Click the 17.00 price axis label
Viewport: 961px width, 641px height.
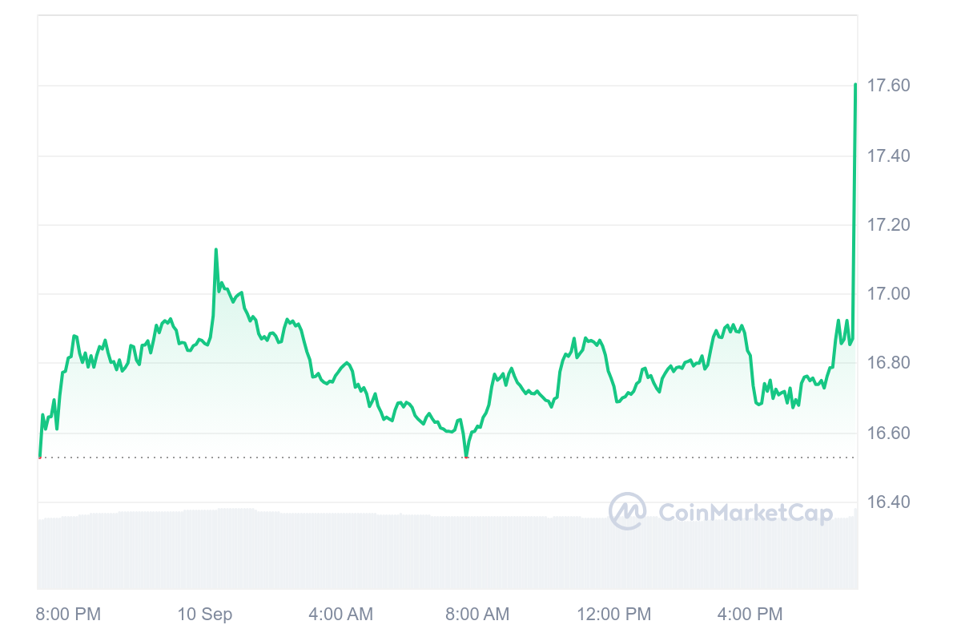[x=889, y=294]
